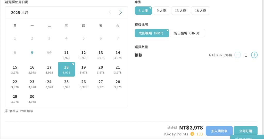Select June 15 in the calendar

click(15, 69)
